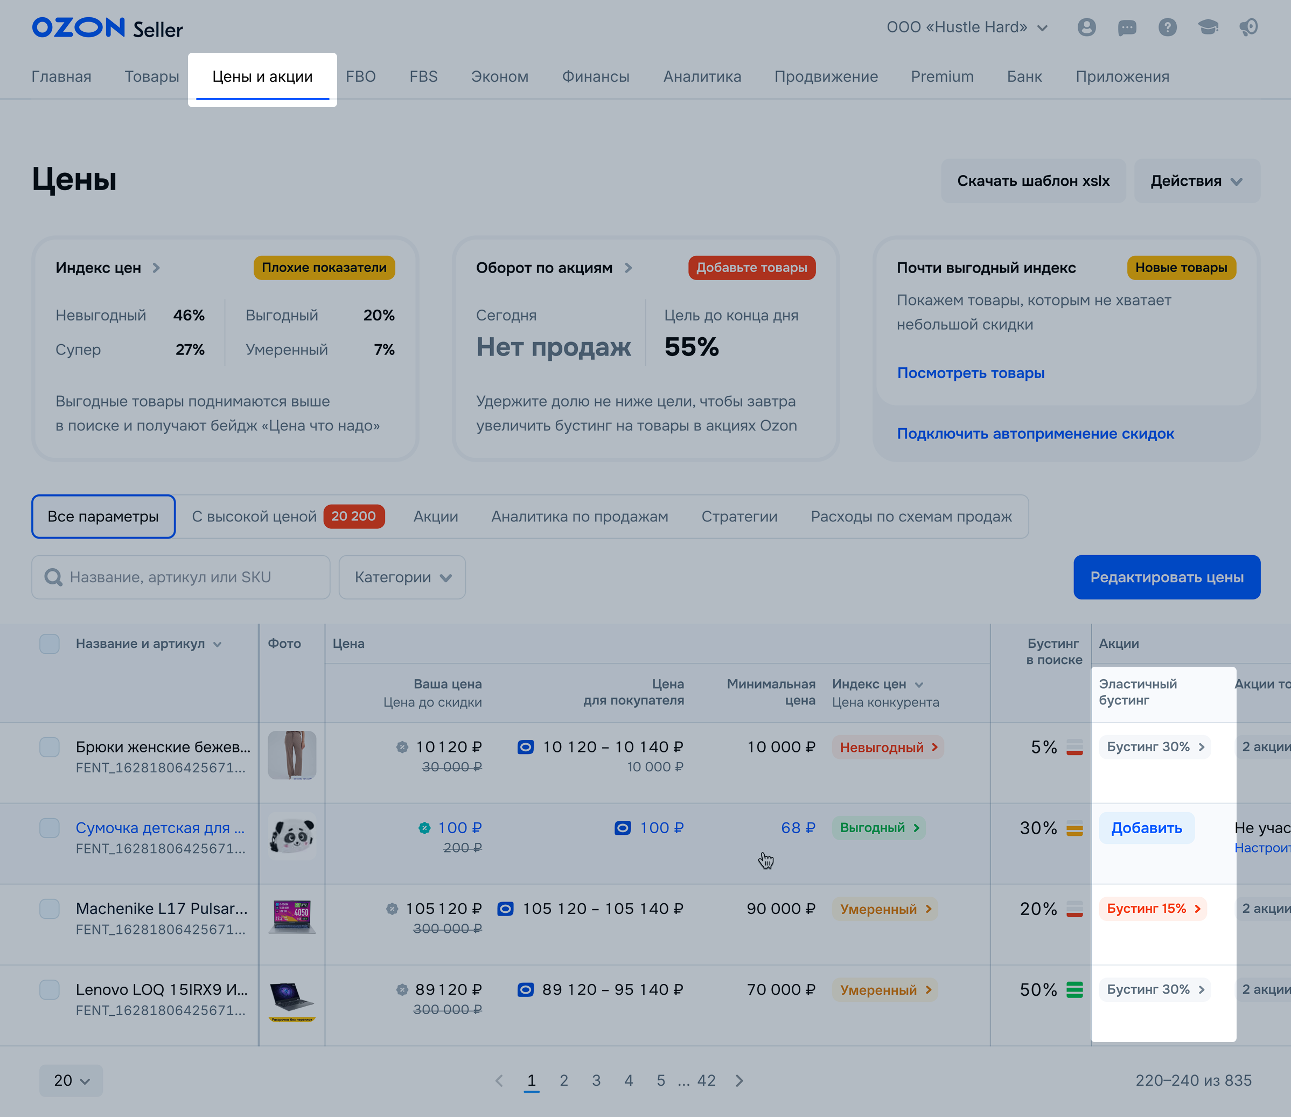Open the Категории dropdown
The image size is (1291, 1117).
pyautogui.click(x=402, y=577)
